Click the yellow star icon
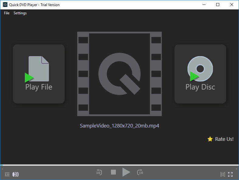 point(210,139)
